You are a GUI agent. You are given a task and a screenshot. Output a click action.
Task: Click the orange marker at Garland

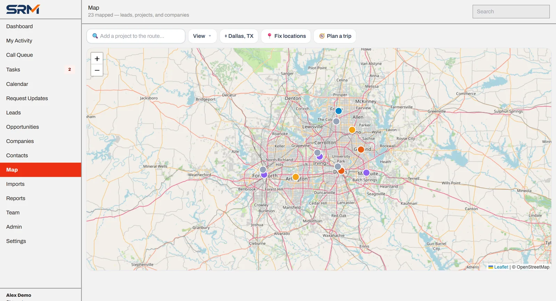(361, 149)
